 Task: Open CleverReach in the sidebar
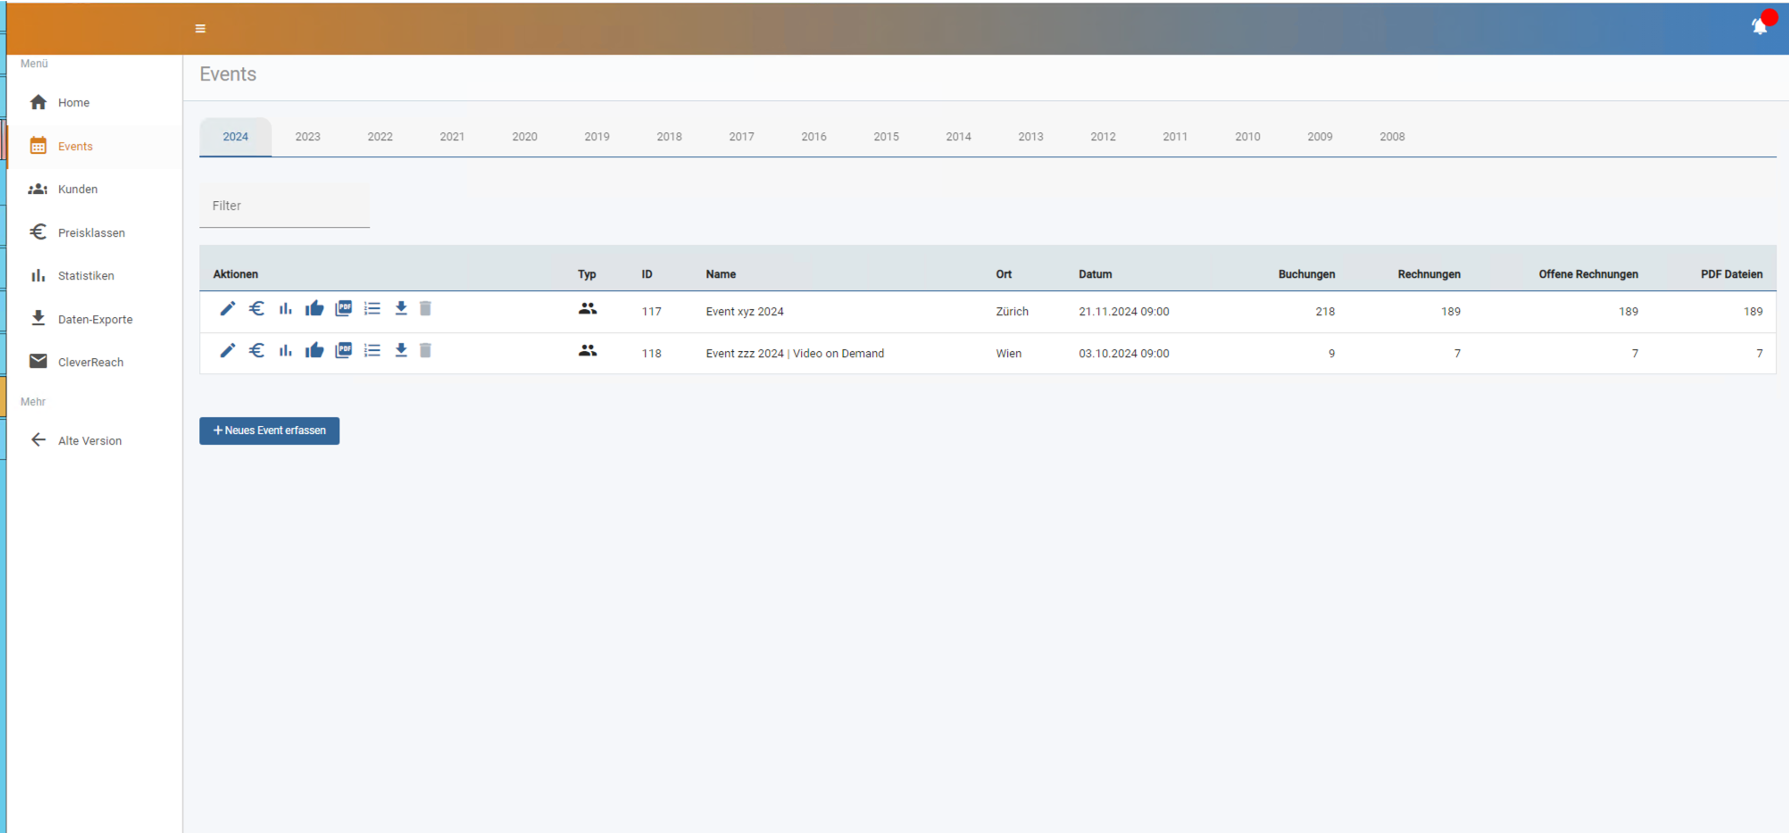[90, 362]
